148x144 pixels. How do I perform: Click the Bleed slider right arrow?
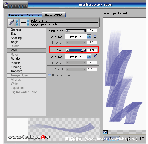(85, 50)
